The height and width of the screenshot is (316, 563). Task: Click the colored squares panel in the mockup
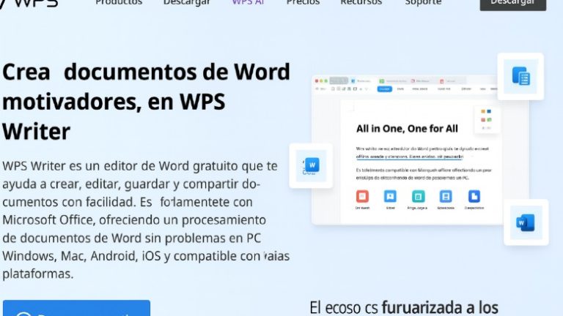click(487, 120)
